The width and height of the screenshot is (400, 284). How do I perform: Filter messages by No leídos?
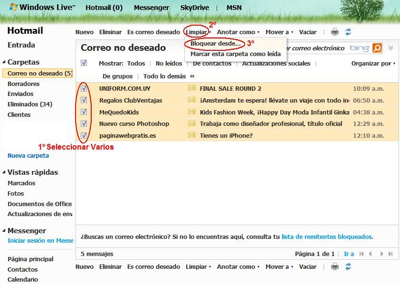tap(169, 63)
